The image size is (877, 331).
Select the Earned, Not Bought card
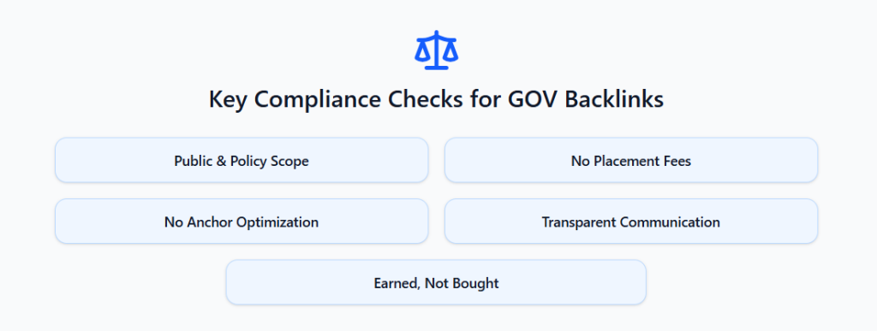pyautogui.click(x=436, y=282)
